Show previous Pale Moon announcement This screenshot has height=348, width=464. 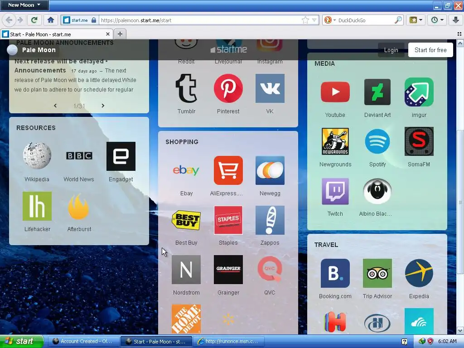(x=55, y=106)
